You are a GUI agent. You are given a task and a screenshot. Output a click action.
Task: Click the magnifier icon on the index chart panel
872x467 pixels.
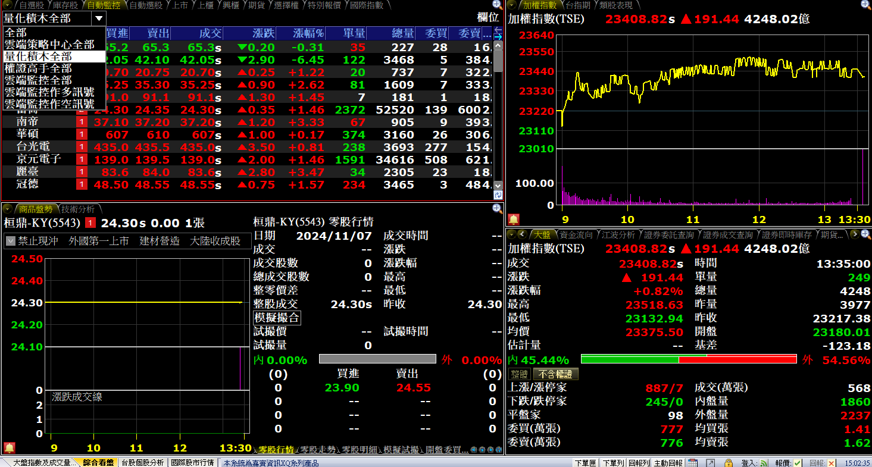[864, 5]
